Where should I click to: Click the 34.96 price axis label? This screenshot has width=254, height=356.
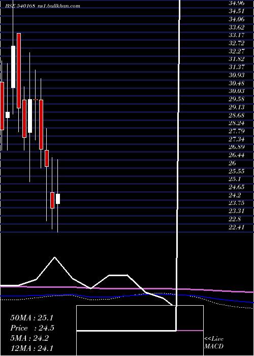(236, 3)
